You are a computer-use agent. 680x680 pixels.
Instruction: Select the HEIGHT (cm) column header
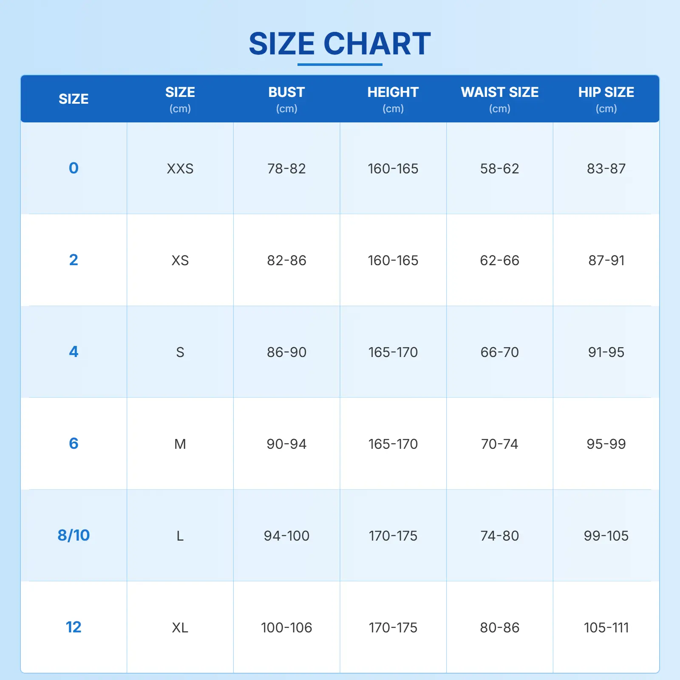pos(393,99)
